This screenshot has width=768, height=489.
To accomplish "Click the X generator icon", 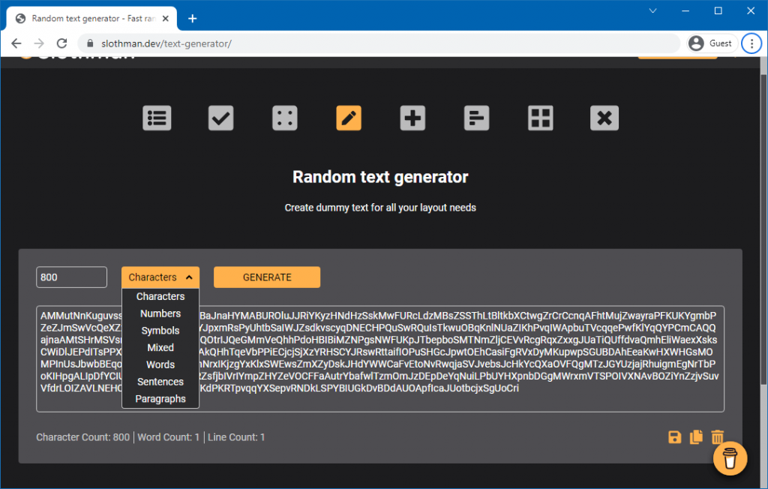I will tap(604, 118).
